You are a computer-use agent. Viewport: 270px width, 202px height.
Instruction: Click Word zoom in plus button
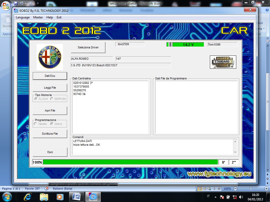[x=267, y=189]
